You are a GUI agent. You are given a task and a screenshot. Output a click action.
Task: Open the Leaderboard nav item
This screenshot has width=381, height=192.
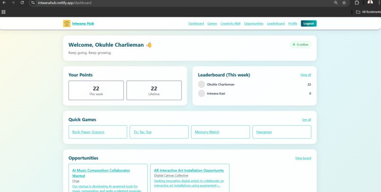pos(276,24)
